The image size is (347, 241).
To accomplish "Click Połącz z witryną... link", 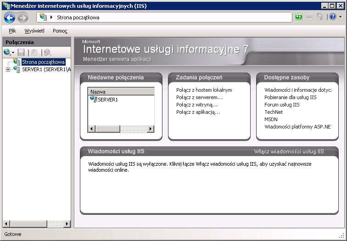I will click(x=197, y=105).
